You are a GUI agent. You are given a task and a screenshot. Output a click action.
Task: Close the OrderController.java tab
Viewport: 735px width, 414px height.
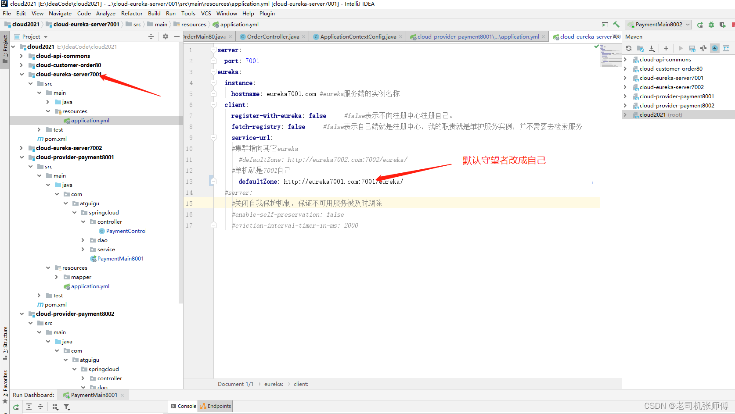click(x=303, y=37)
